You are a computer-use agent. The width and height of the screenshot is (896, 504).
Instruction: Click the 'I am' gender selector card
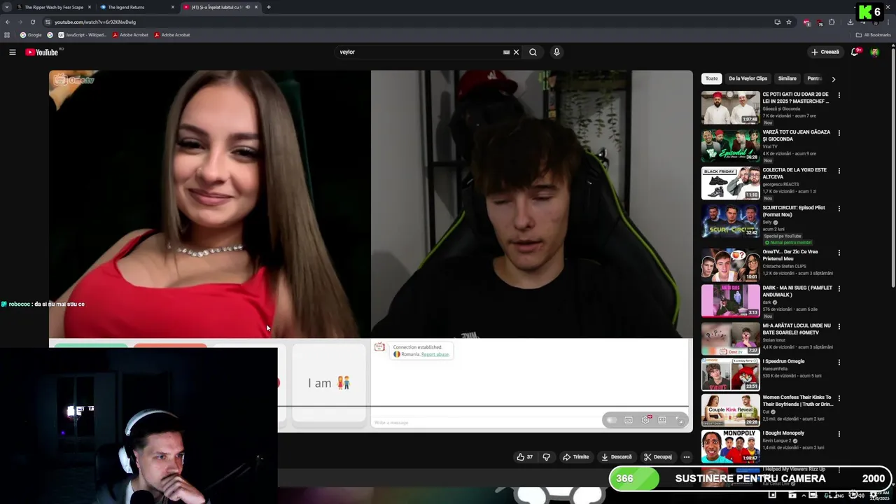pyautogui.click(x=329, y=383)
